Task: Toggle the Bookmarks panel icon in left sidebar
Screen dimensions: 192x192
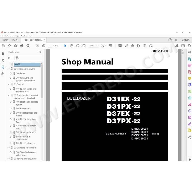Action: coord(3,67)
